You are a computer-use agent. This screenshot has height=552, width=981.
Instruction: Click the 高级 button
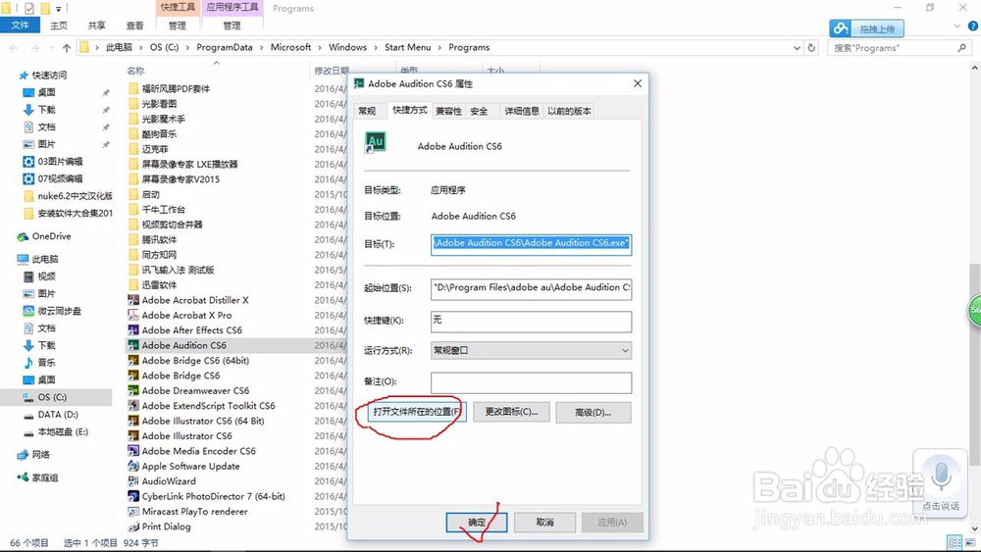click(x=594, y=412)
